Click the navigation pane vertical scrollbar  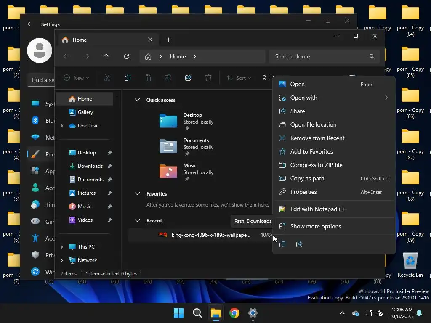(x=117, y=172)
